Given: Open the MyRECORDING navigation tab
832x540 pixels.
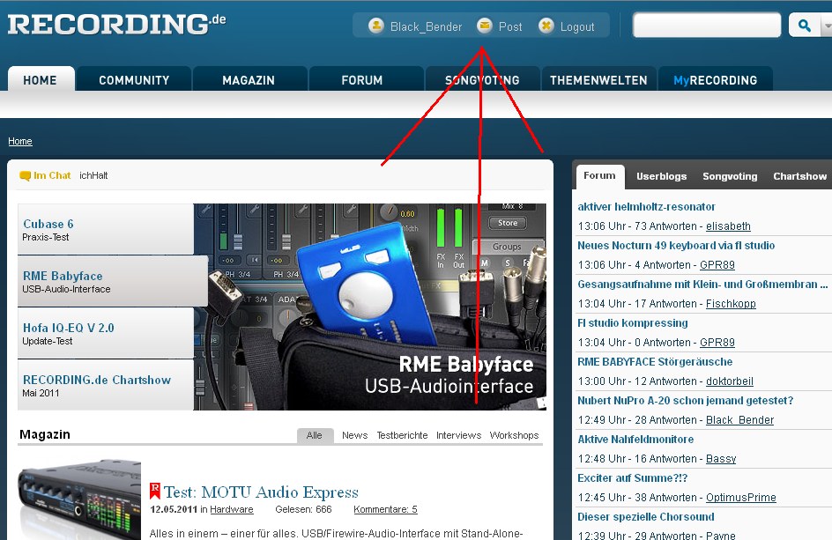Looking at the screenshot, I should click(716, 80).
